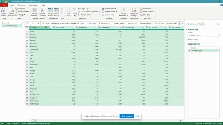
Task: Collapse the PROPERTIES section
Action: (x=186, y=30)
